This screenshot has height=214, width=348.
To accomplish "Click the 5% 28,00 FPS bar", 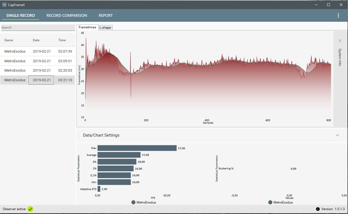I will pos(117,162).
